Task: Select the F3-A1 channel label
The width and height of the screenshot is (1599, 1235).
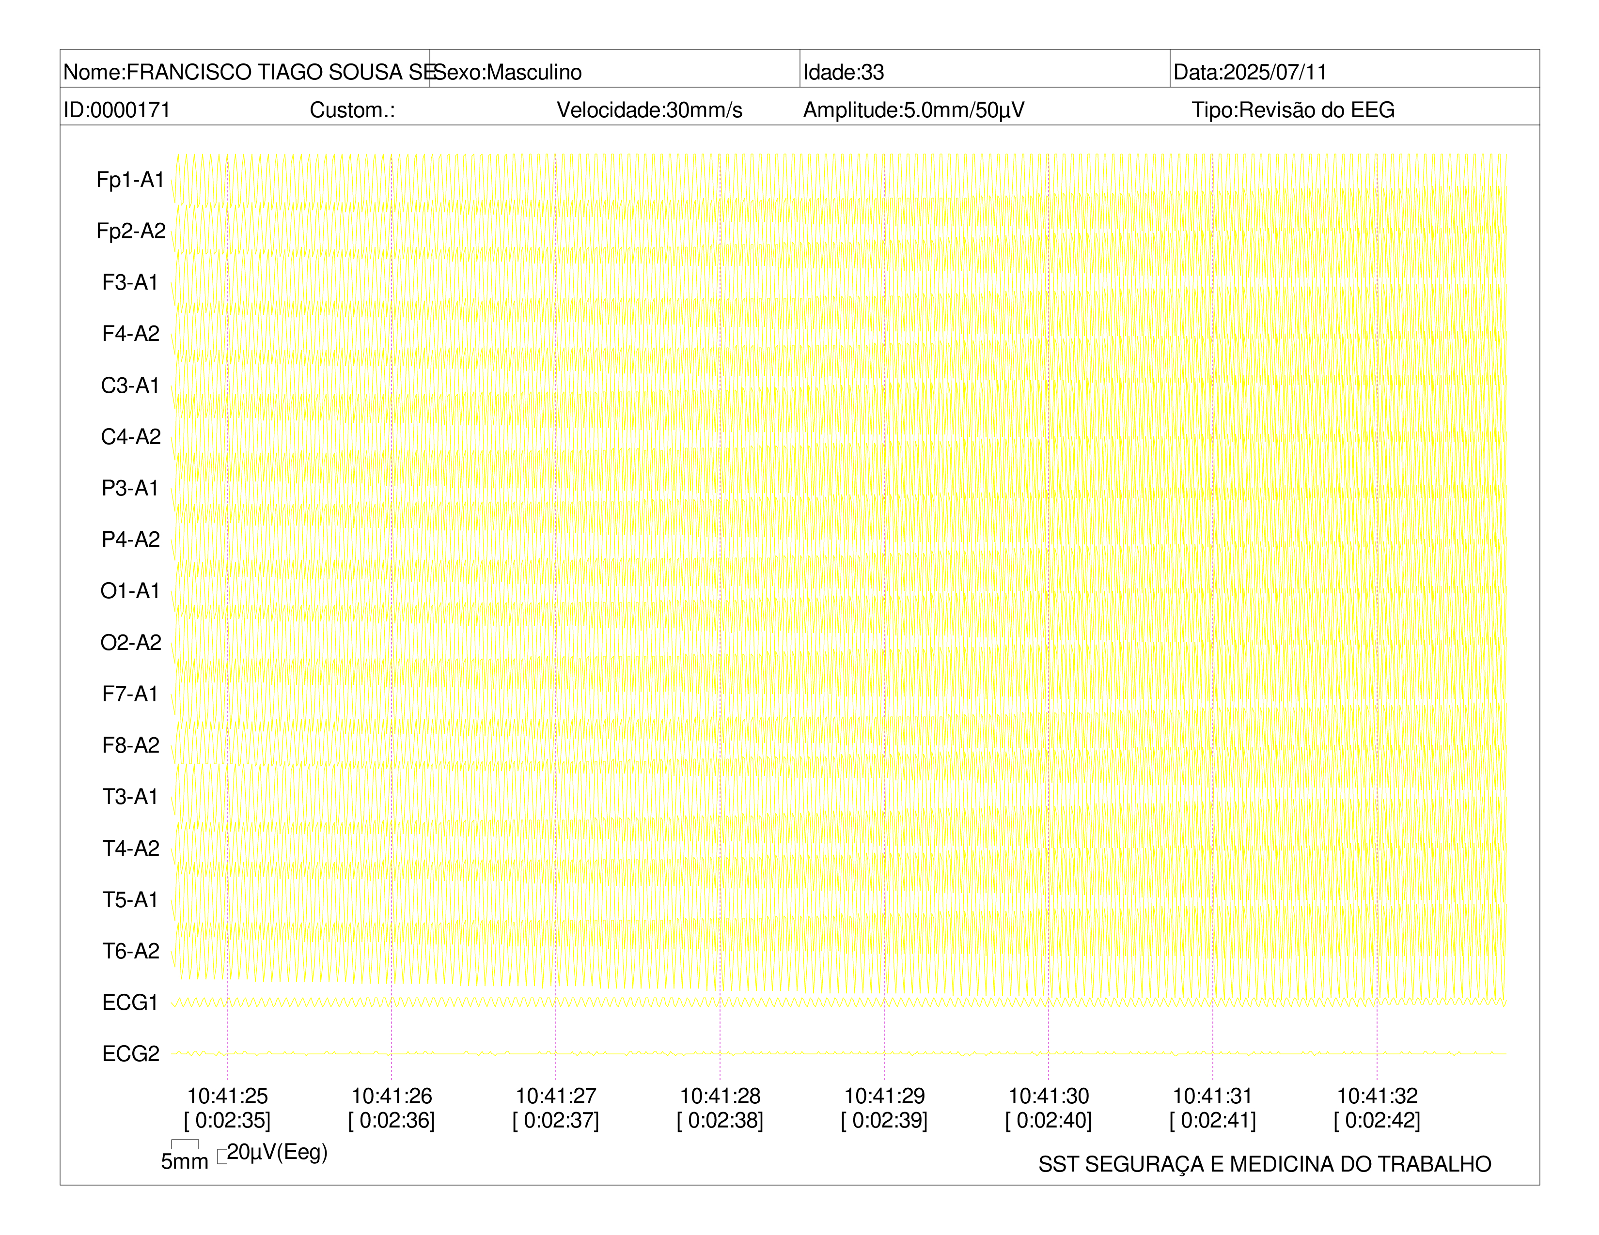Action: tap(130, 282)
